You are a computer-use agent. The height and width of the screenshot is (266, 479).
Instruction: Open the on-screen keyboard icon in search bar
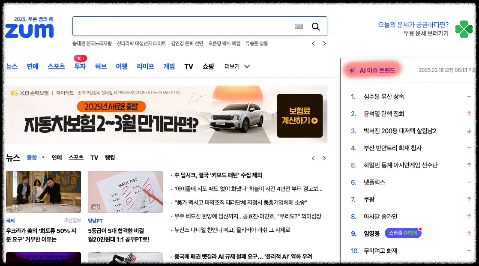[x=300, y=26]
